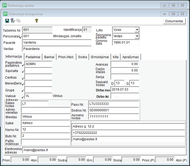Click the Pavardė input field
The image size is (190, 166).
point(57,42)
